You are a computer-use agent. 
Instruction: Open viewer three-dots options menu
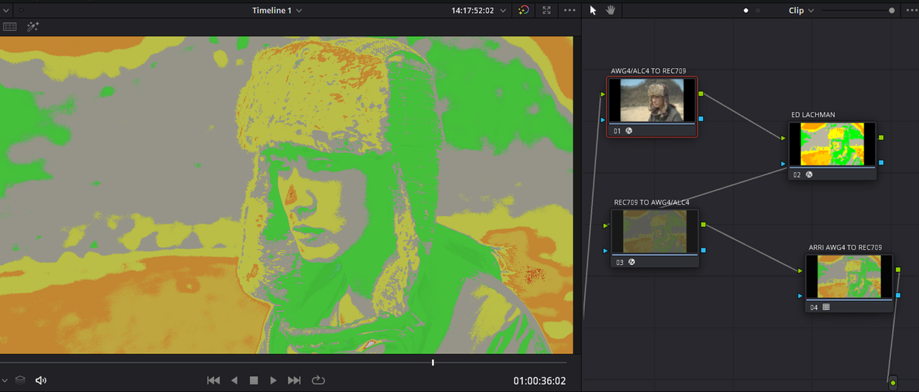click(x=570, y=10)
